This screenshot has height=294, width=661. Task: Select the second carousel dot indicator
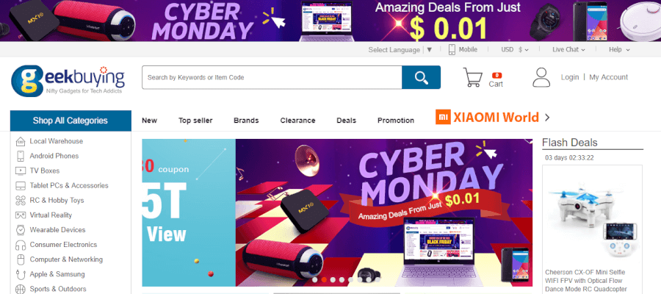(x=324, y=279)
